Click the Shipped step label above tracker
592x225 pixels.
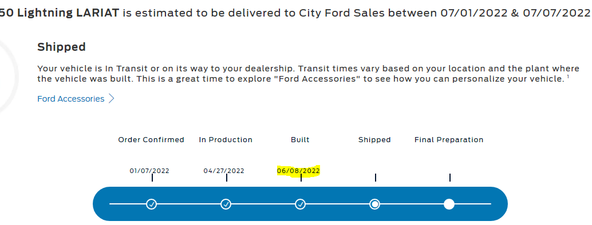point(374,140)
